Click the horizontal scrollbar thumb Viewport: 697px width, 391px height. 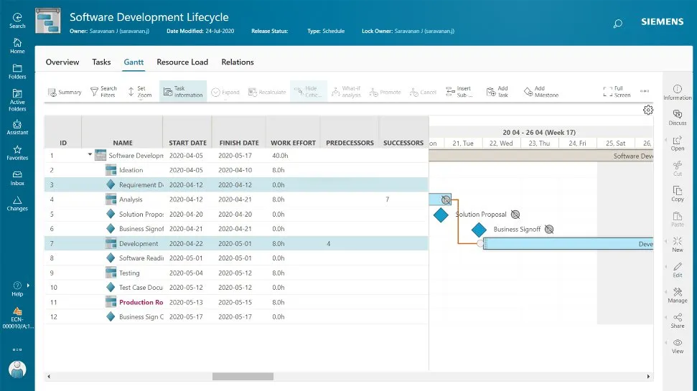click(x=243, y=377)
